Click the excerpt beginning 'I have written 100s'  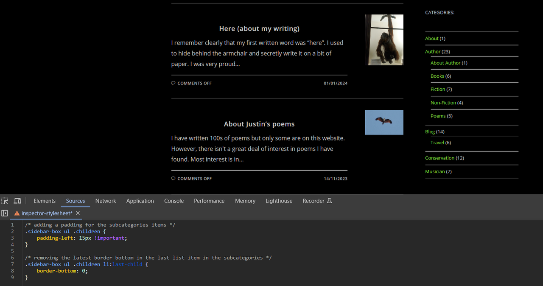pos(258,149)
